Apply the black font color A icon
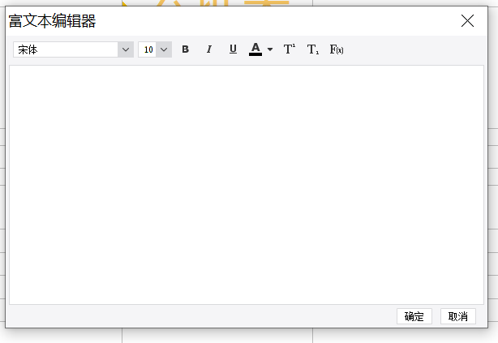This screenshot has height=343, width=498. (255, 49)
